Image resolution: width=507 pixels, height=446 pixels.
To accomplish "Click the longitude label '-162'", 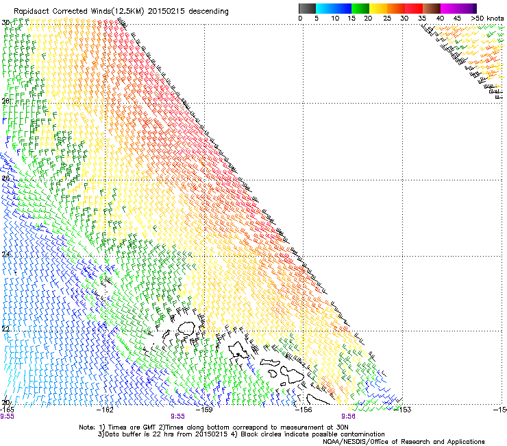I will 106,410.
